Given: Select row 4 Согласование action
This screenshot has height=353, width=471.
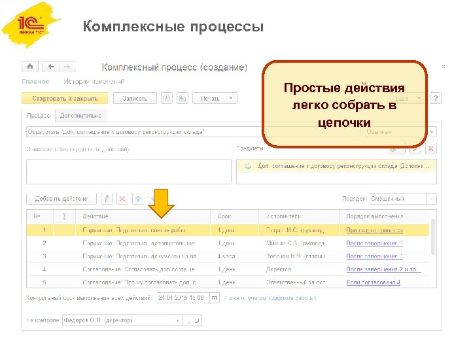Looking at the screenshot, I should point(228,269).
